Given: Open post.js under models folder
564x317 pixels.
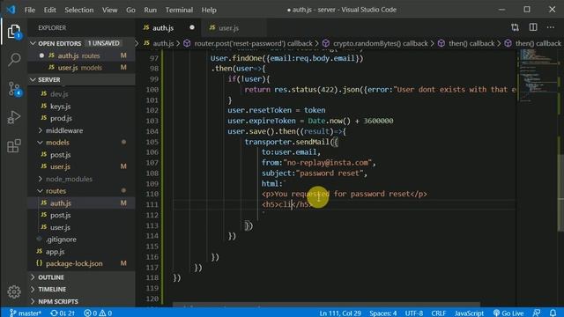Looking at the screenshot, I should pos(81,155).
